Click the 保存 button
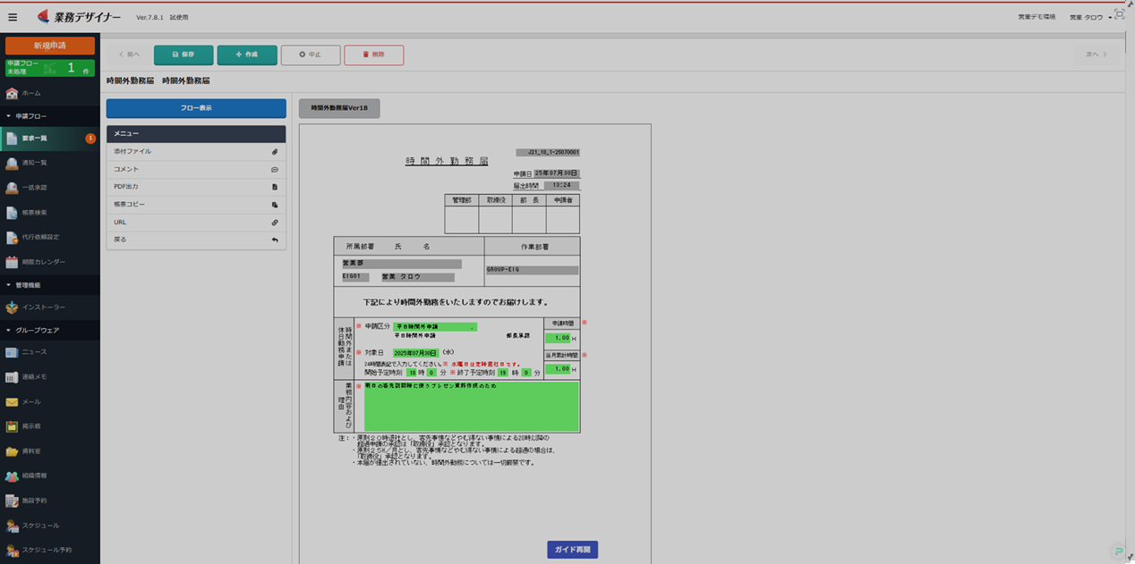This screenshot has width=1135, height=564. pyautogui.click(x=183, y=55)
